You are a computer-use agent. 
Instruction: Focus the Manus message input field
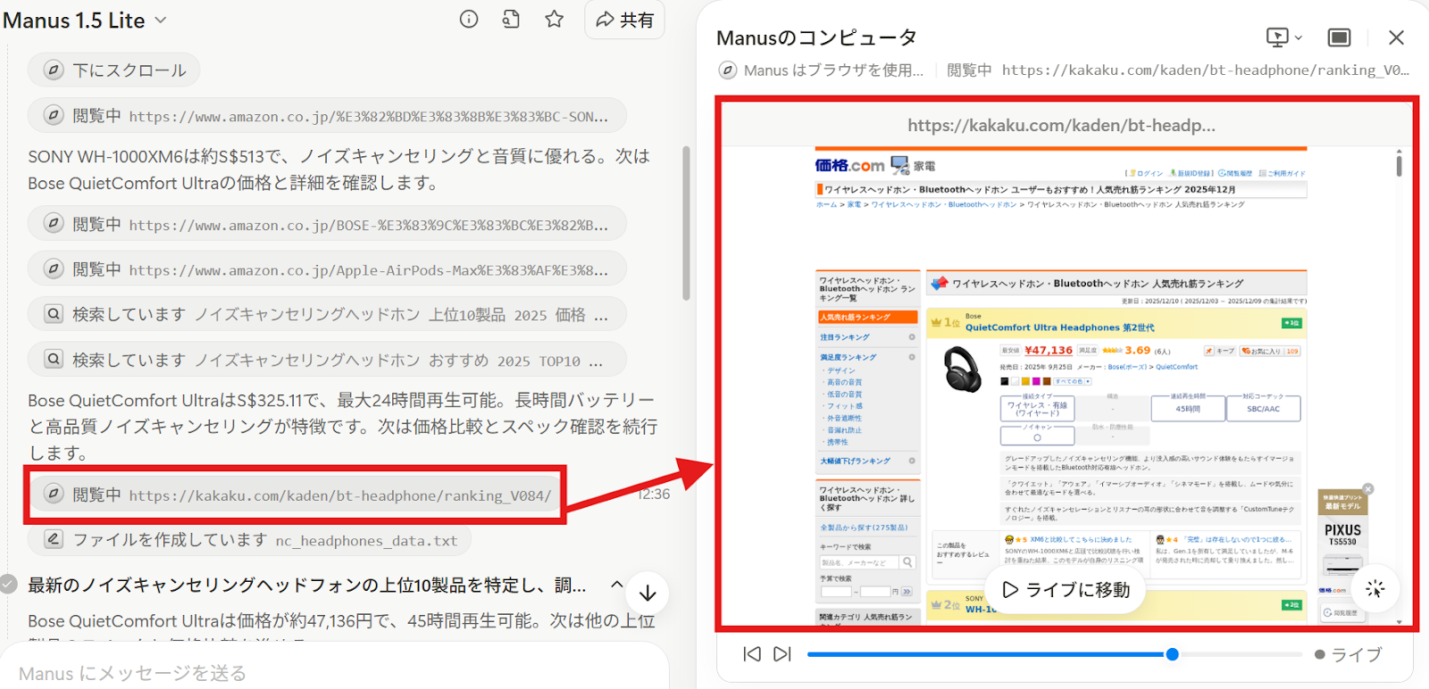point(335,673)
